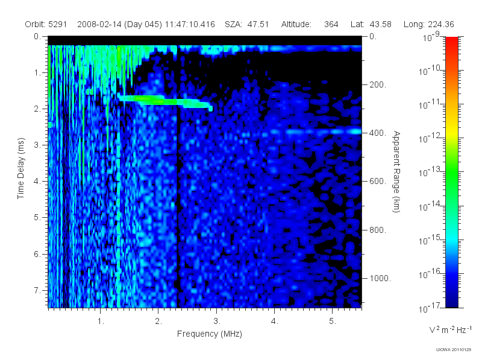
Task: Click the '4.' time delay tick label
Action: (37, 182)
